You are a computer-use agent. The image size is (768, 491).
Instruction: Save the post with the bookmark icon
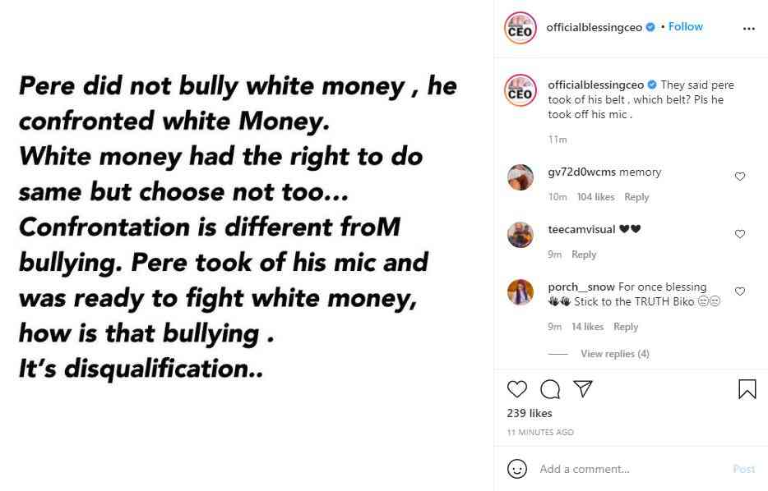point(747,388)
